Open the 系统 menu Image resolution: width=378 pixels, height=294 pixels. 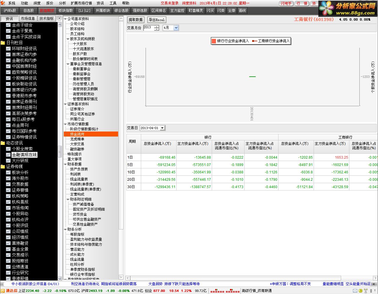click(12, 3)
